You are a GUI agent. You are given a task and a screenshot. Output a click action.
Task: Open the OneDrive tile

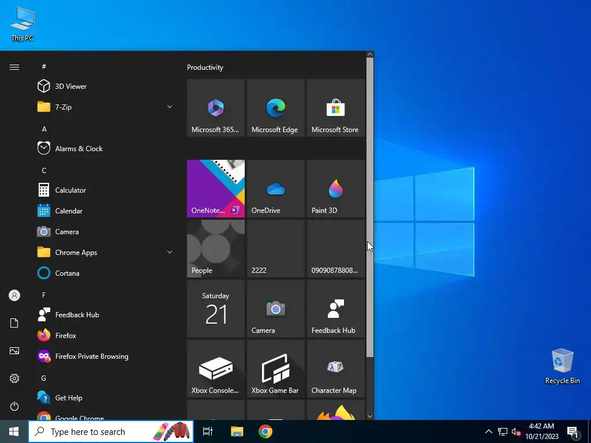point(275,189)
